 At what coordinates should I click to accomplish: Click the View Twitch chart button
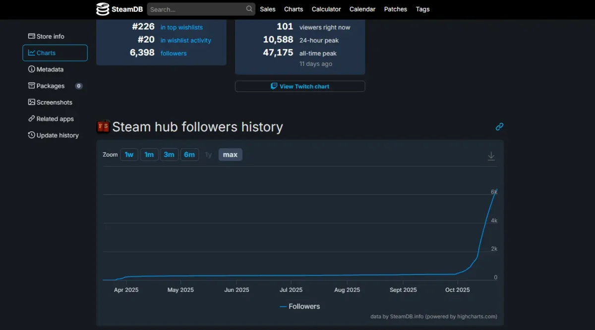(x=300, y=86)
